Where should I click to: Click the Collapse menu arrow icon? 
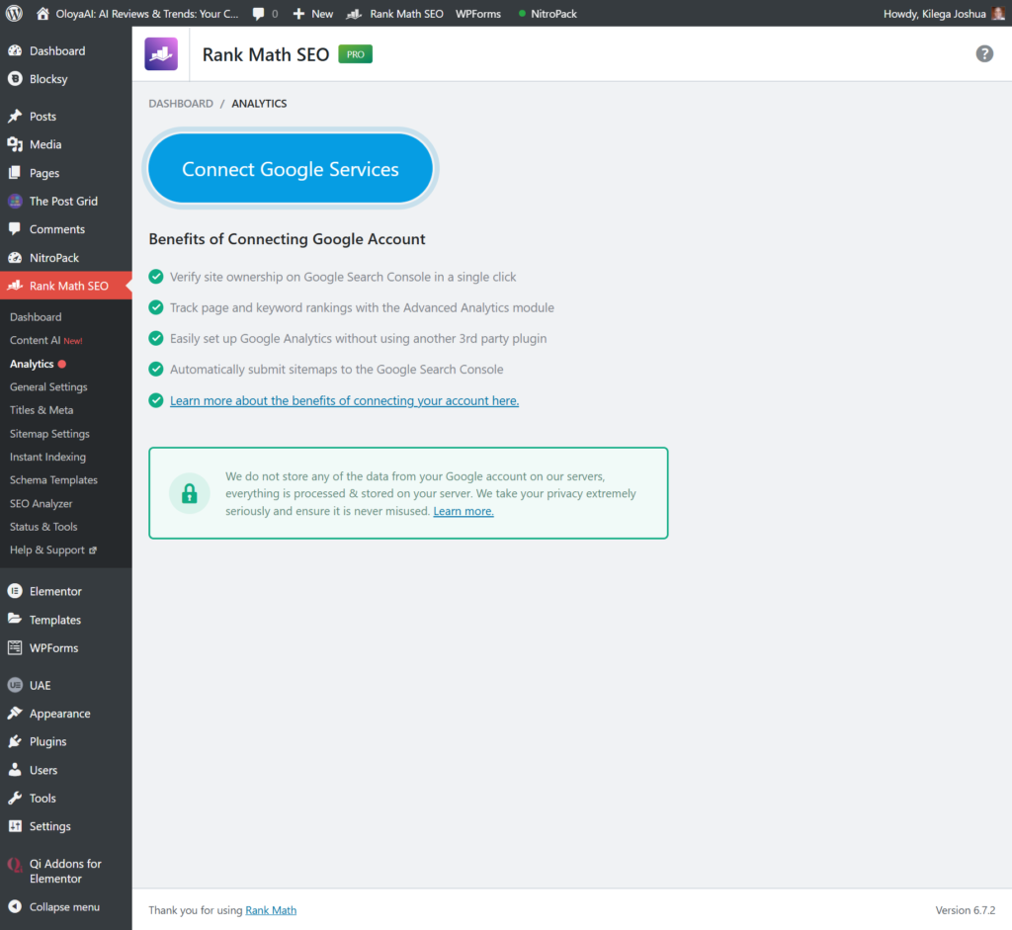[x=15, y=906]
